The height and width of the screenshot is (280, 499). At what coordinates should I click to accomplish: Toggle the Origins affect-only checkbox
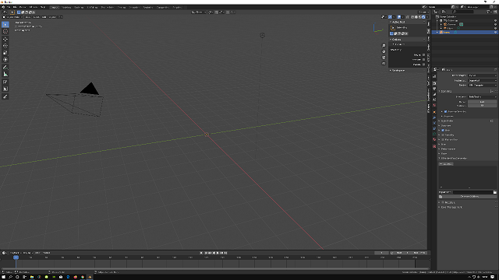click(x=423, y=55)
